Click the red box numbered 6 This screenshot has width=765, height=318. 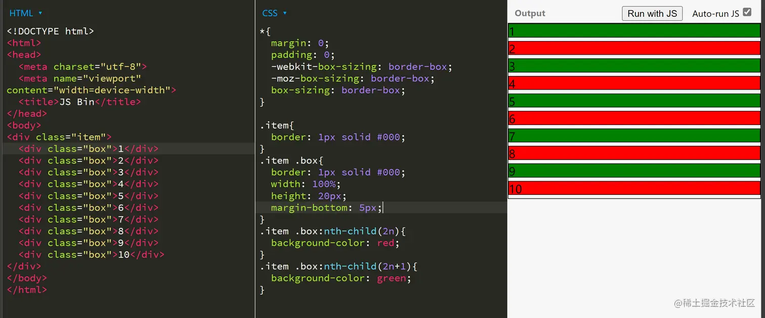(634, 118)
